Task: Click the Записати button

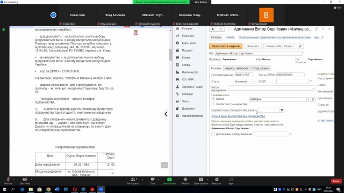Action: tap(253, 46)
